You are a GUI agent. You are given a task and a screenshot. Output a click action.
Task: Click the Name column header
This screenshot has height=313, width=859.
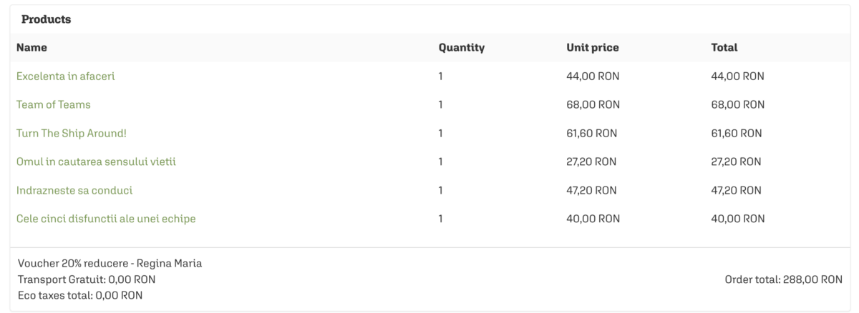31,48
